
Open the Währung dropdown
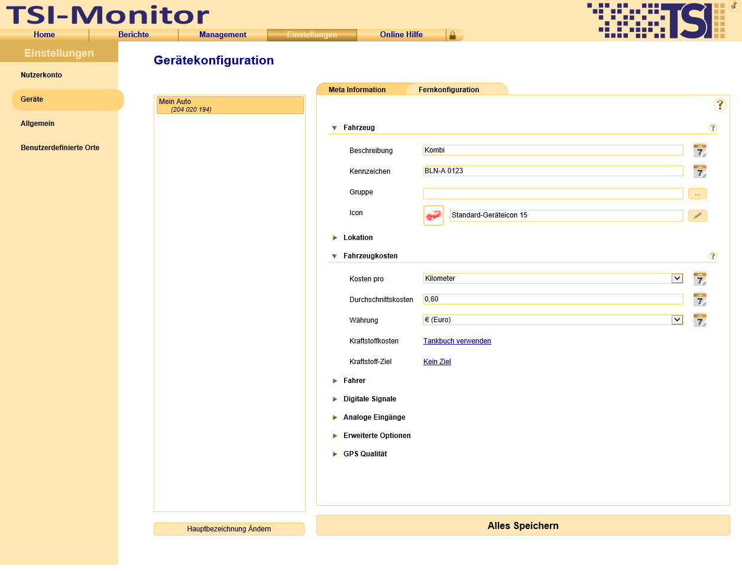pyautogui.click(x=553, y=320)
